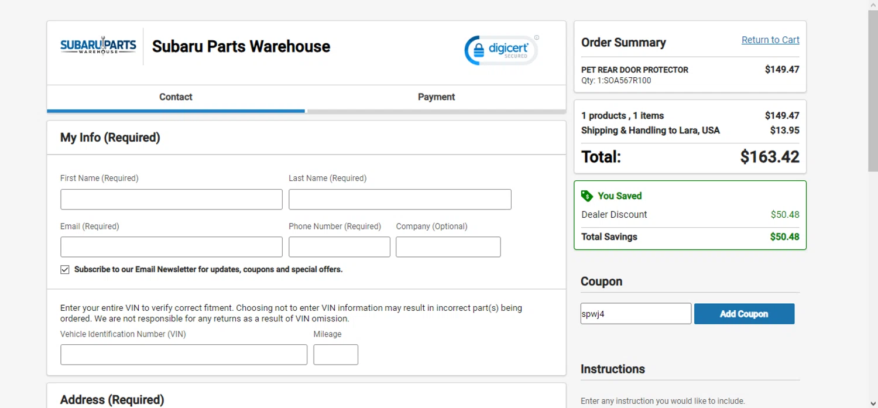Click the Coupon section heading

[601, 282]
